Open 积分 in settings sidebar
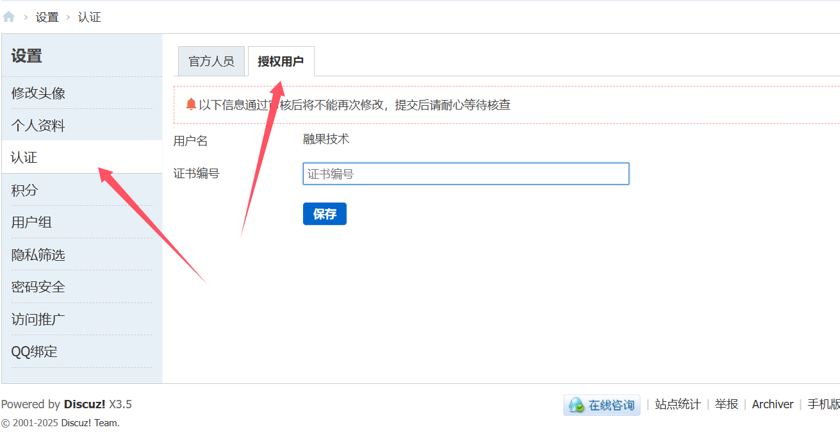This screenshot has height=448, width=840. tap(24, 190)
